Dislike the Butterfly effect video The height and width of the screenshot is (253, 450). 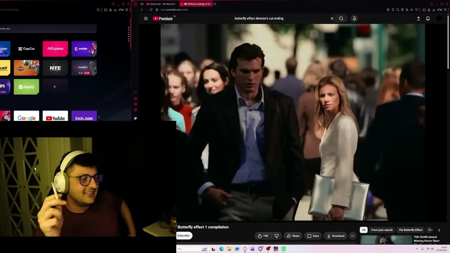pyautogui.click(x=276, y=236)
